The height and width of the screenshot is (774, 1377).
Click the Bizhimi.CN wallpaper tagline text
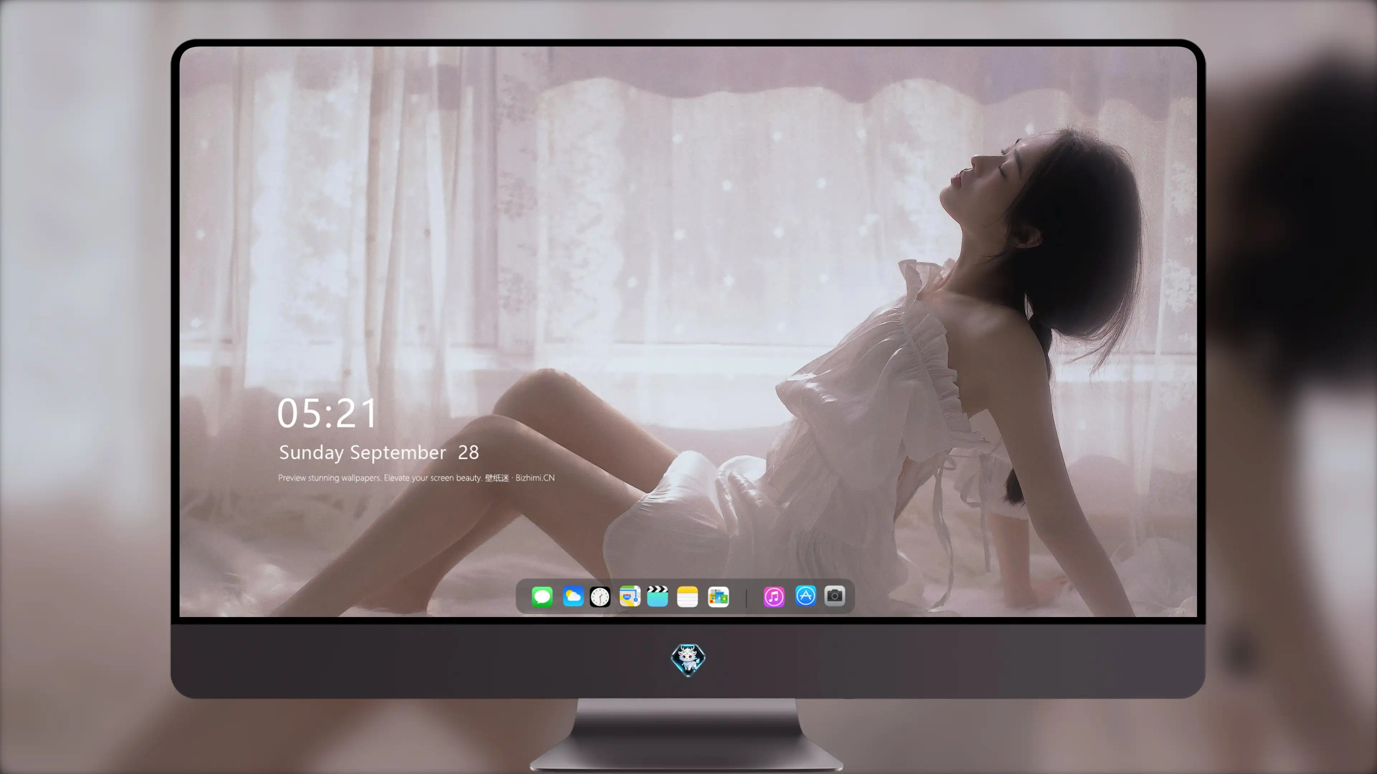(416, 478)
